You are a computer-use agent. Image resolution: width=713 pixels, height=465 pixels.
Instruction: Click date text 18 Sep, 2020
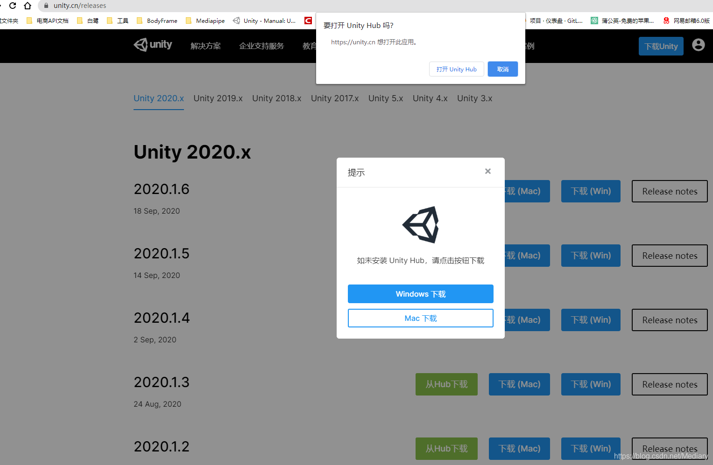point(156,211)
